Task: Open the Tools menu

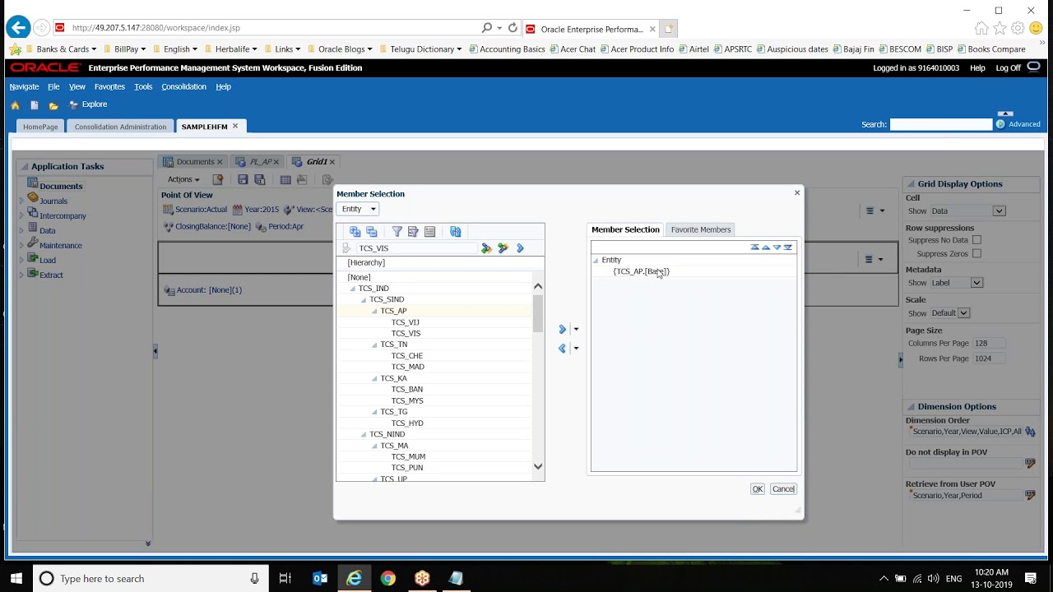Action: point(143,86)
